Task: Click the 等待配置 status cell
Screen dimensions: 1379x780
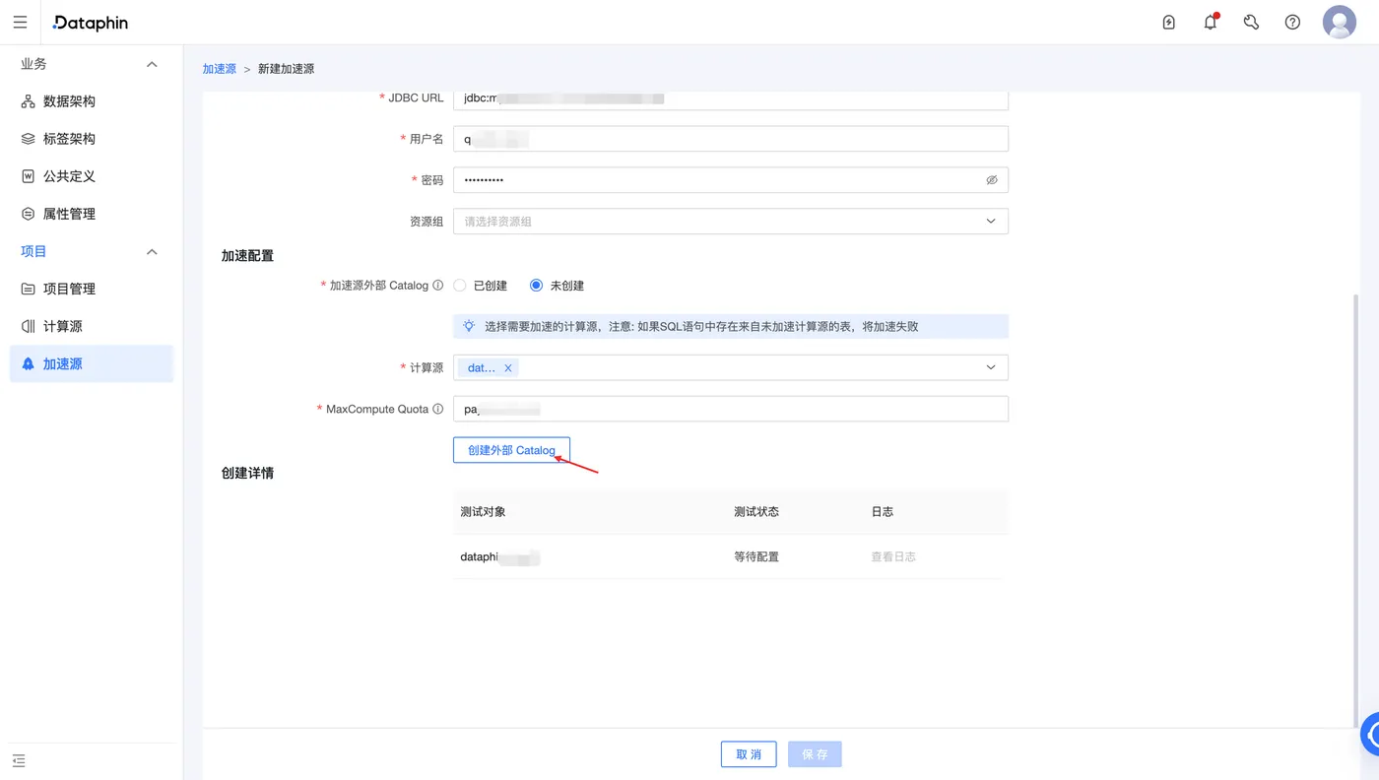Action: tap(756, 556)
